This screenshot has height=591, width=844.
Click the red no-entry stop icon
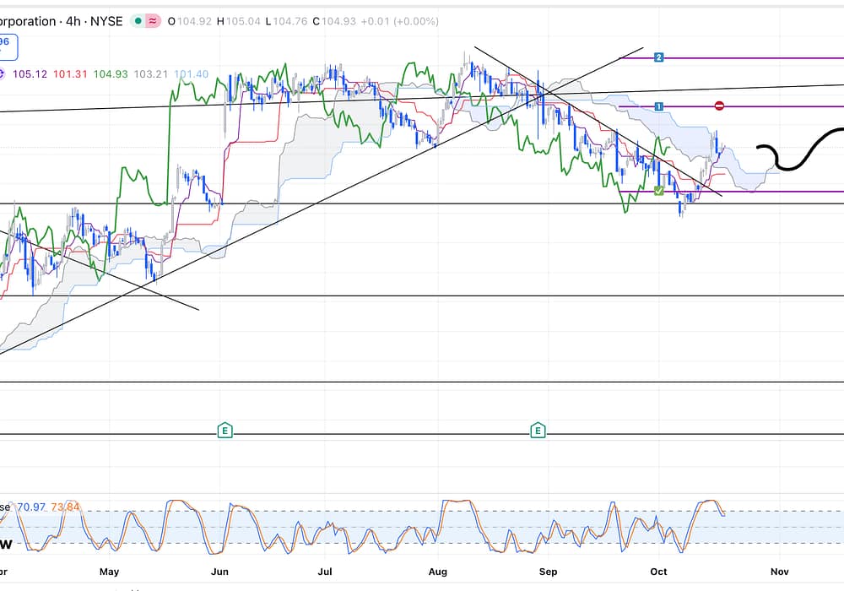pos(719,106)
